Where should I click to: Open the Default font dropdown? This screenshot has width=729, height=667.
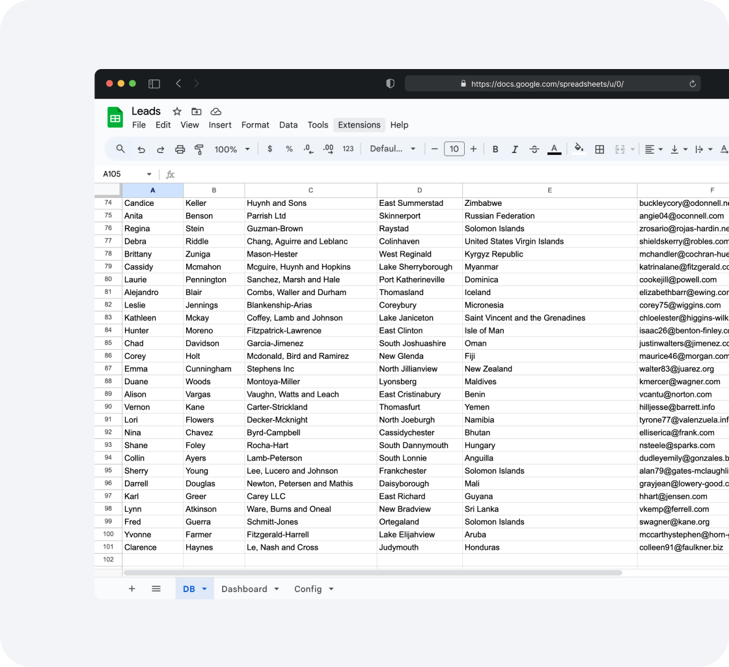[x=392, y=149]
